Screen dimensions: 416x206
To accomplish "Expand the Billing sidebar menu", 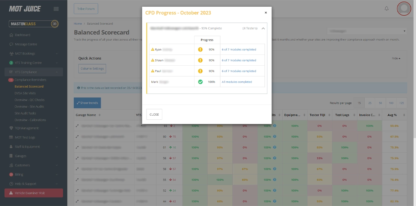I will pyautogui.click(x=34, y=174).
